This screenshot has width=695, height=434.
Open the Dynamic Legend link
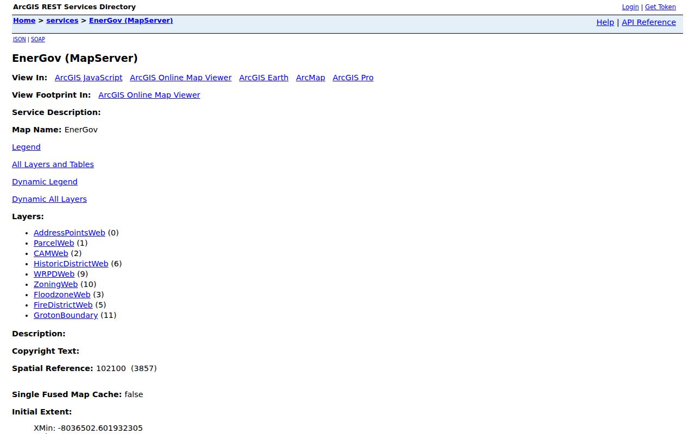point(45,182)
